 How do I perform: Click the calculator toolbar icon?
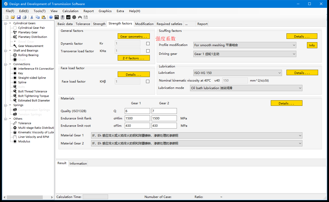(x=57, y=17)
